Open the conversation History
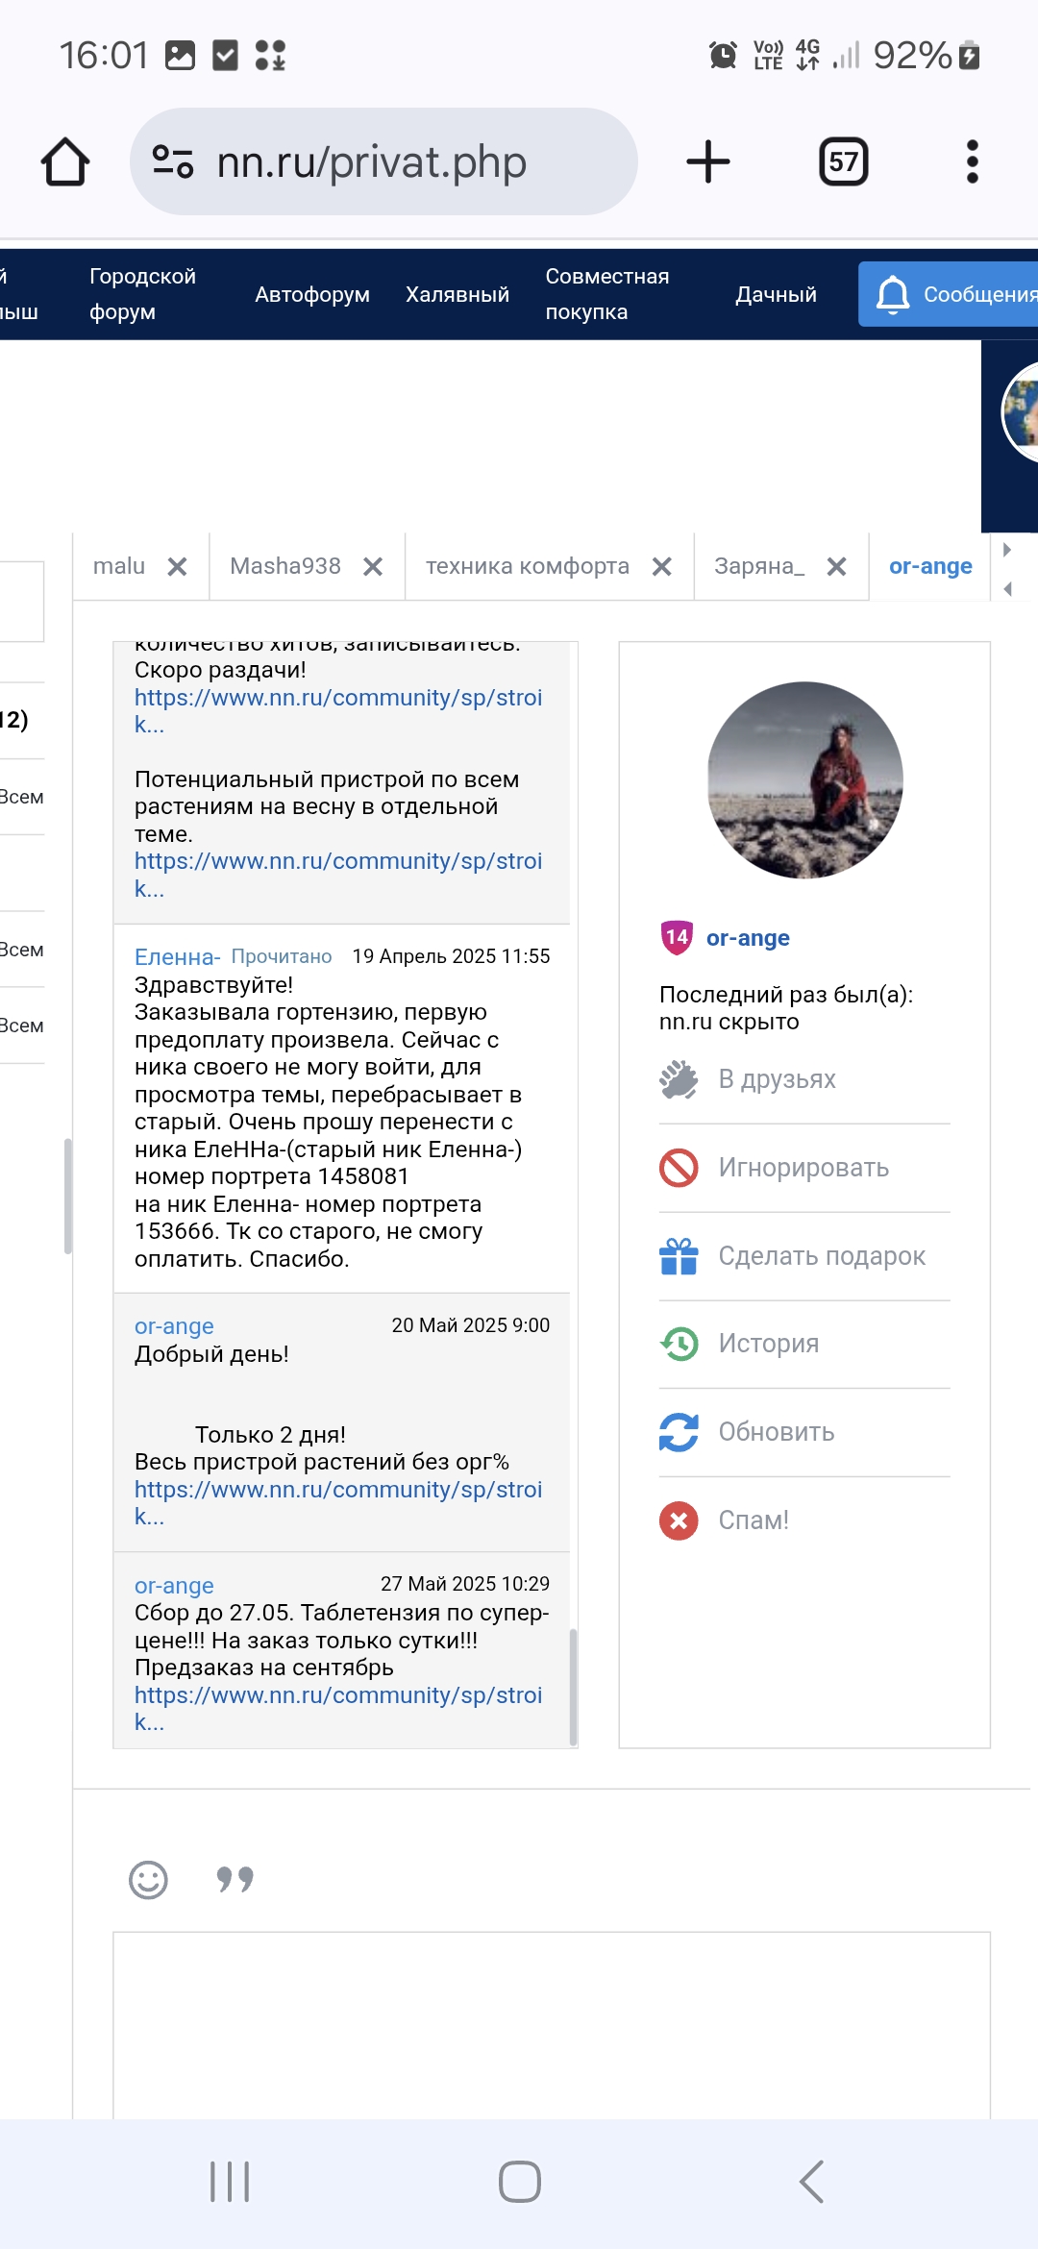1038x2249 pixels. coord(768,1344)
